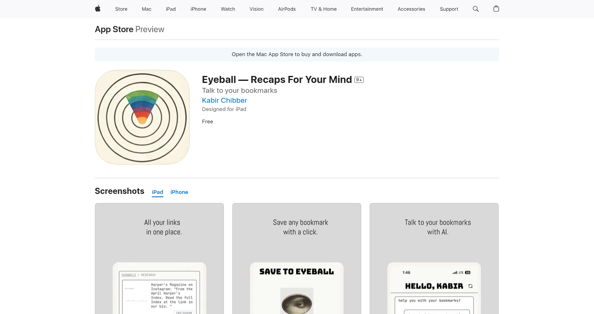This screenshot has width=594, height=314.
Task: Click the Eyeball app icon
Action: pyautogui.click(x=142, y=117)
